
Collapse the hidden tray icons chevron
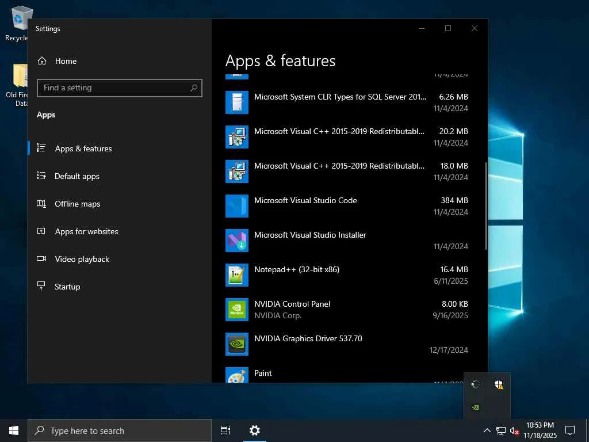tap(487, 430)
